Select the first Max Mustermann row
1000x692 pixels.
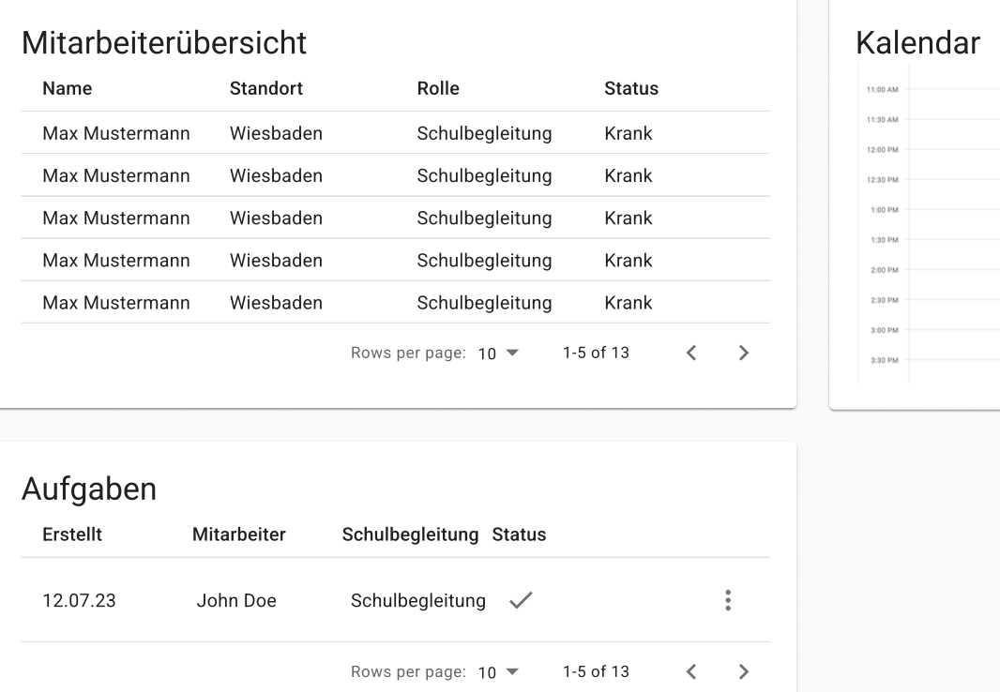pyautogui.click(x=115, y=133)
